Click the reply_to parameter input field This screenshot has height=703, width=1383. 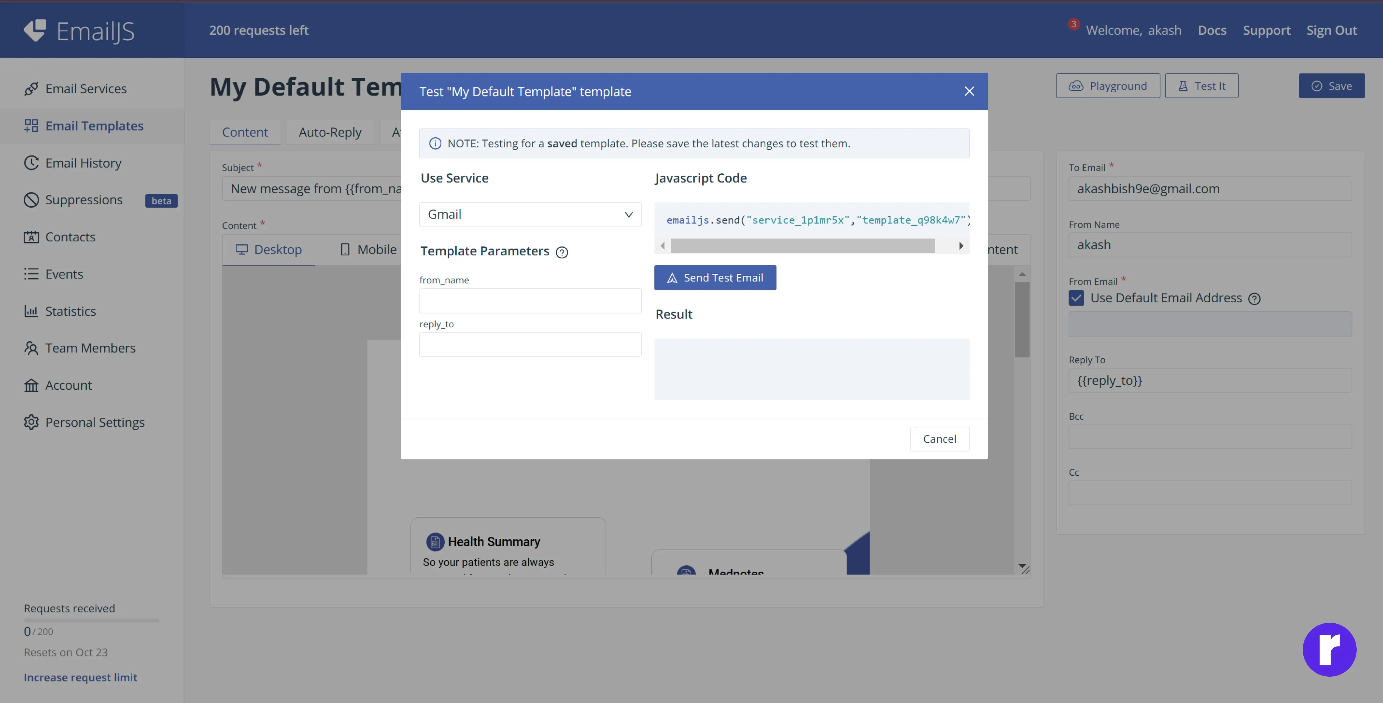[530, 344]
